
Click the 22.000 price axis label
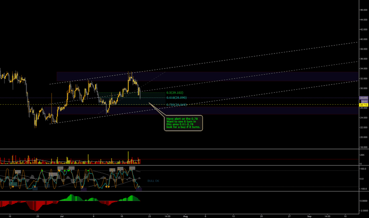(x=363, y=128)
